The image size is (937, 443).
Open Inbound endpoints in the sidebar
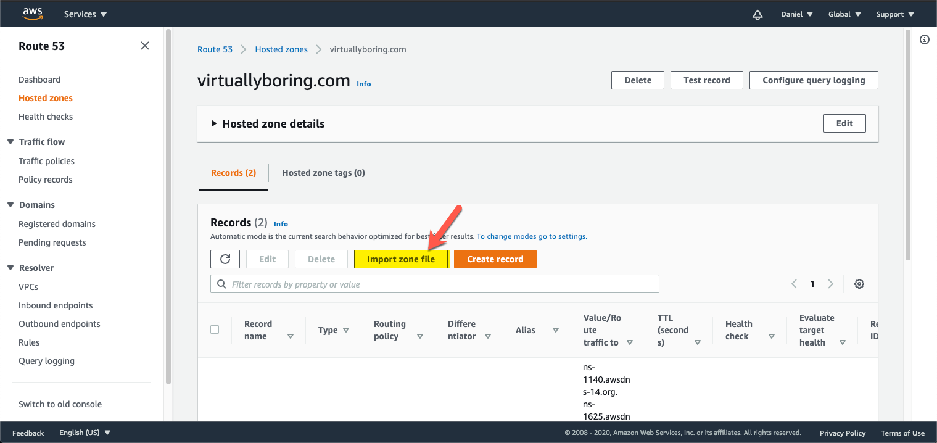(x=56, y=305)
